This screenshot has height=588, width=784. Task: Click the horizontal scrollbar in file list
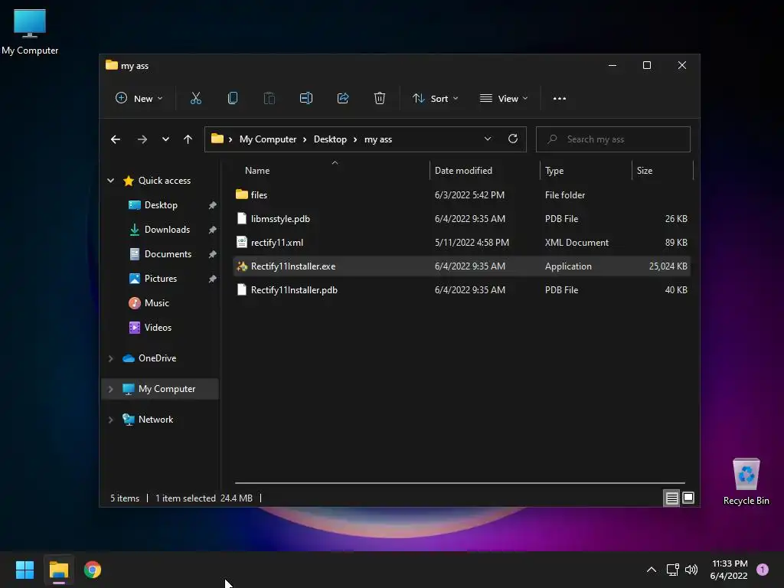(x=459, y=483)
